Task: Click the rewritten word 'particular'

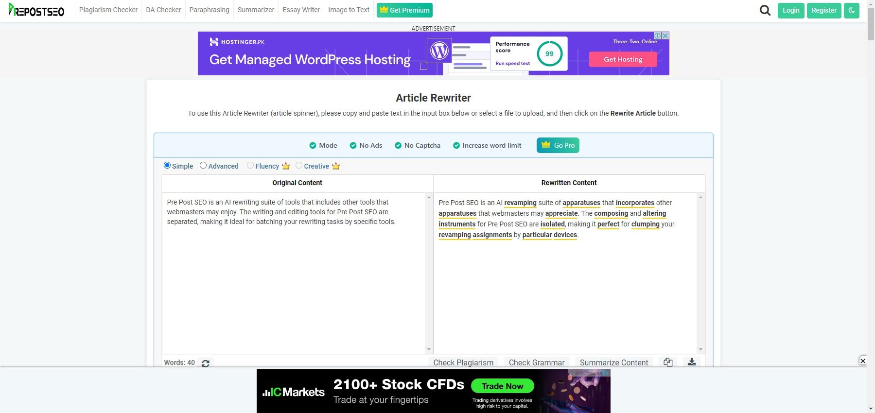Action: click(x=537, y=235)
